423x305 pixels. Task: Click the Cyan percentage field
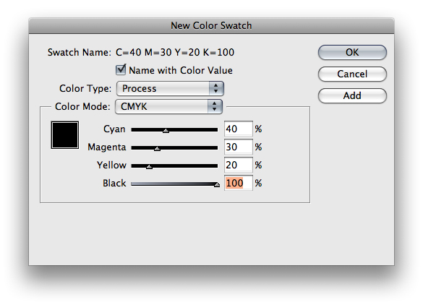239,129
